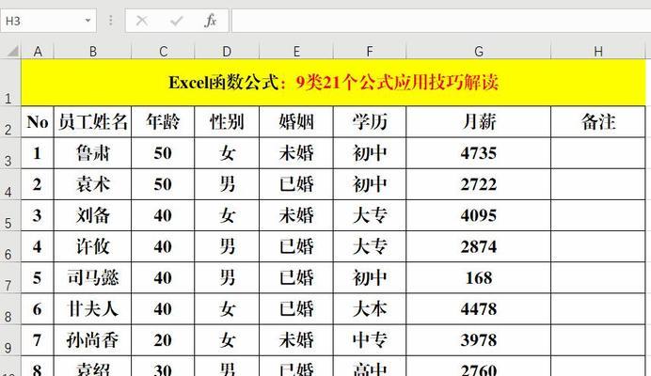
Task: Click the 婚姻 cell '已婚' in 甘夫人 row
Action: tap(296, 308)
